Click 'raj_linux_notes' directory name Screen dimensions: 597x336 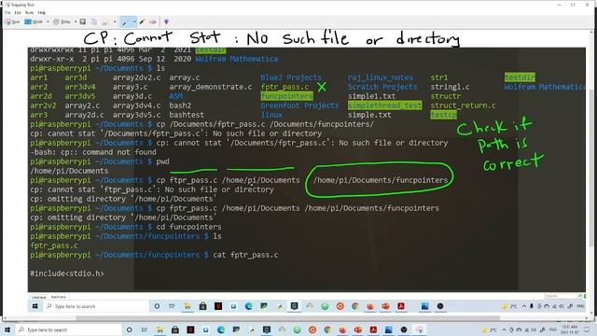(381, 77)
